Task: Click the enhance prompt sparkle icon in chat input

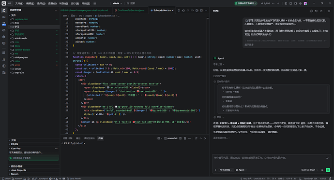Action: 327,158
